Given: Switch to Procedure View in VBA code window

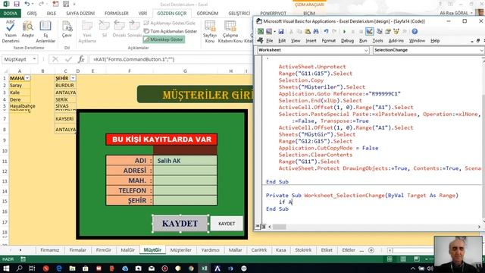Looking at the screenshot, I should tap(258, 227).
